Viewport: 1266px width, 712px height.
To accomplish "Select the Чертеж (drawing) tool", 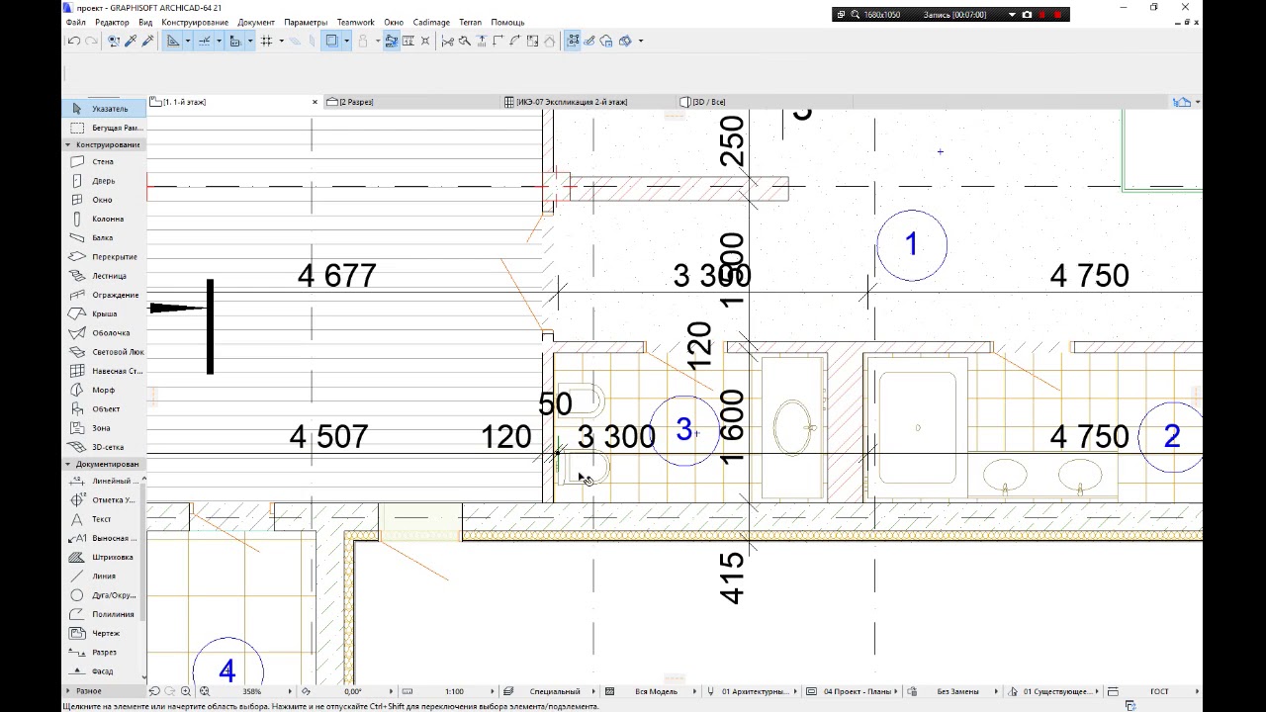I will pos(104,633).
